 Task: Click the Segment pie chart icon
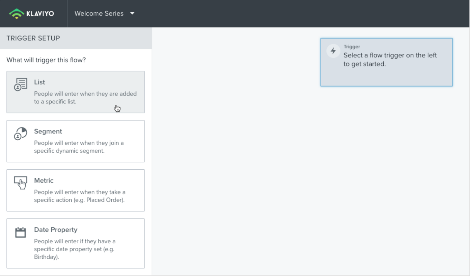[x=21, y=133]
